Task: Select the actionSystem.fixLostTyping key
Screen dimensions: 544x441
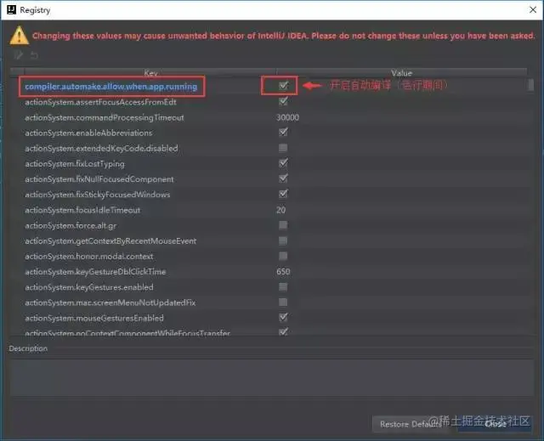Action: click(75, 164)
